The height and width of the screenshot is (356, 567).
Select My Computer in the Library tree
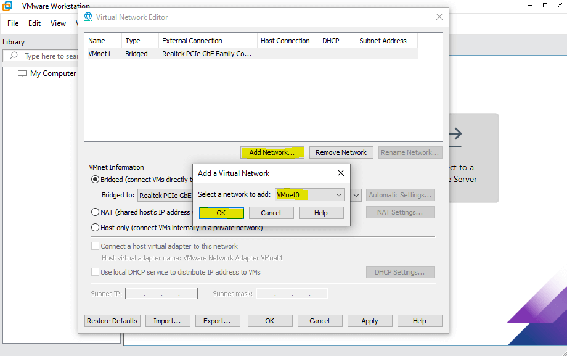coord(53,73)
